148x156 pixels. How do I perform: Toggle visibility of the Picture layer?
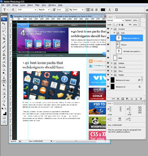pyautogui.click(x=108, y=45)
